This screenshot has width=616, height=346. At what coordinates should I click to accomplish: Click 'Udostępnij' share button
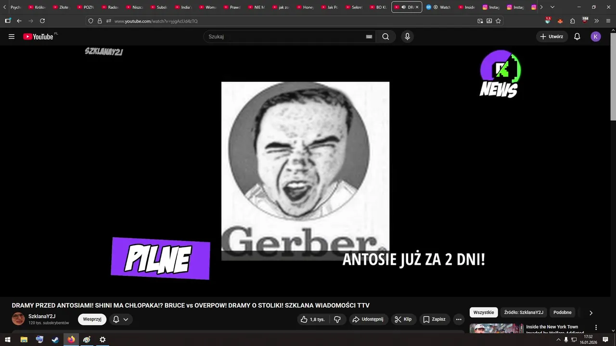pos(368,319)
